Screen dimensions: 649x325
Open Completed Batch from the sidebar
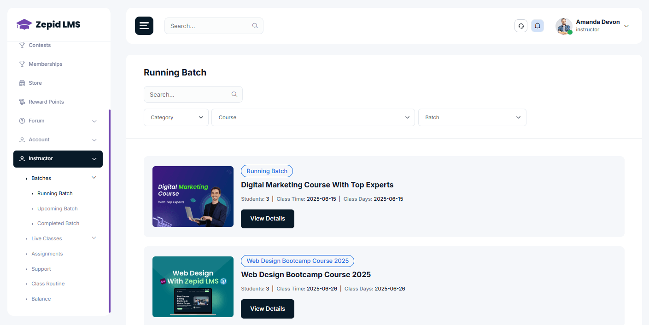(58, 223)
